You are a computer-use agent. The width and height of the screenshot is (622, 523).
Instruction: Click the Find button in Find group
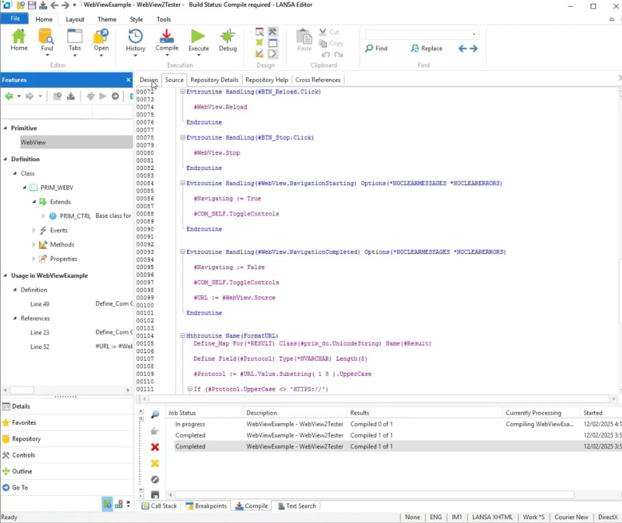pyautogui.click(x=376, y=48)
